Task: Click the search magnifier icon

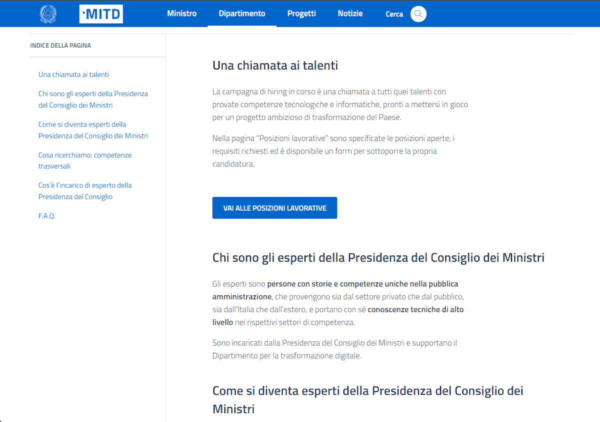Action: coord(418,14)
